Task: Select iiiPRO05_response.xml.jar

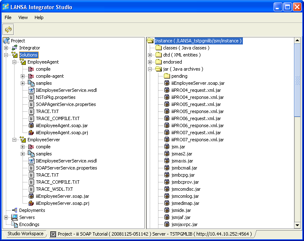Action: [198, 111]
